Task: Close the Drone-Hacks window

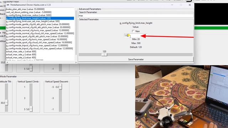Action: (190, 5)
